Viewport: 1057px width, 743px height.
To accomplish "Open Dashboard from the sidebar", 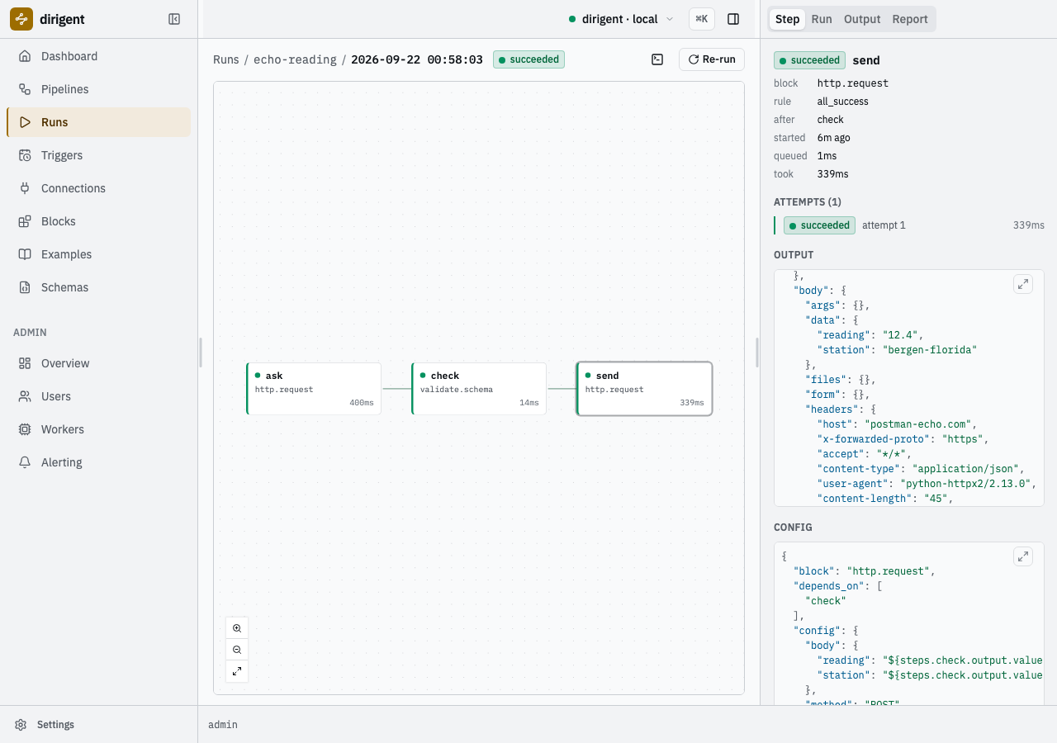I will [98, 56].
